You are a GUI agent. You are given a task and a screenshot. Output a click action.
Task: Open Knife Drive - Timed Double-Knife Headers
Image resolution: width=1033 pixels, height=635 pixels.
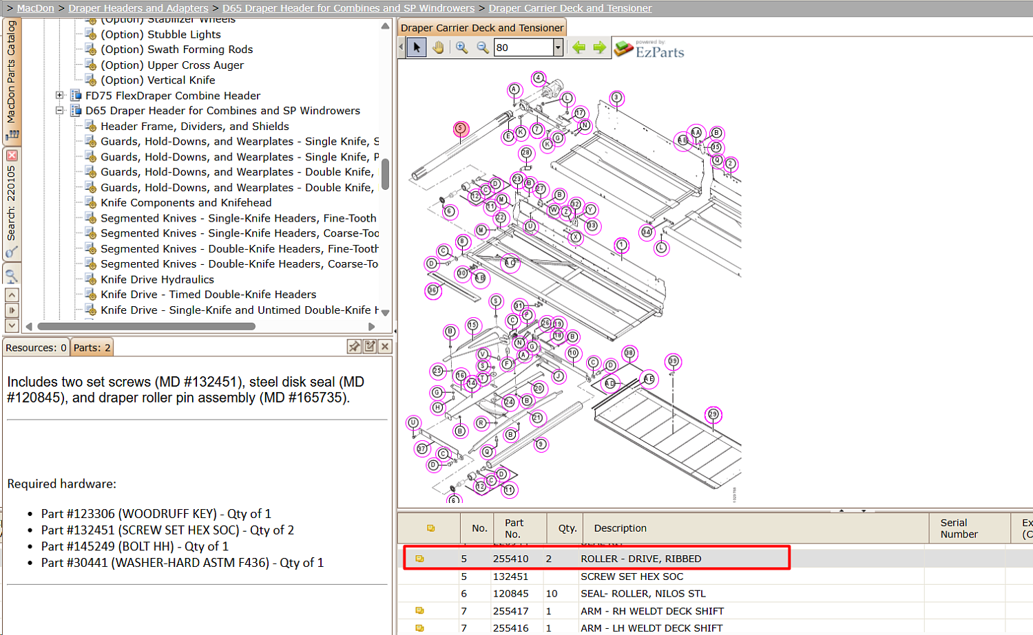[x=209, y=294]
